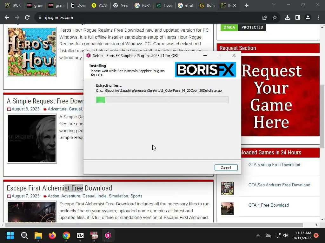Screen dimensions: 325x243
Task: Open the A Simple Request thumbnail
Action: click(32, 139)
